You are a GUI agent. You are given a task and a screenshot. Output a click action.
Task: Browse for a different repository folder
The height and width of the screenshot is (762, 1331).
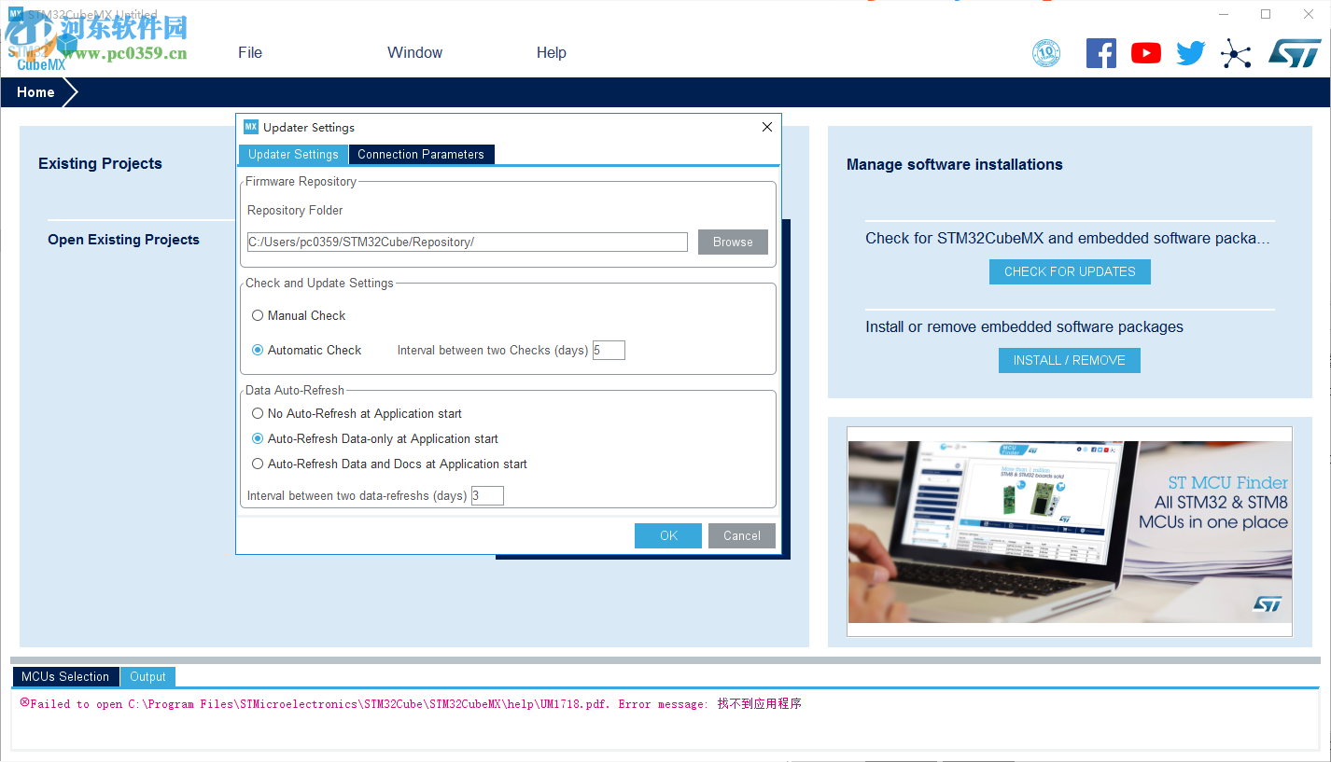pos(733,242)
